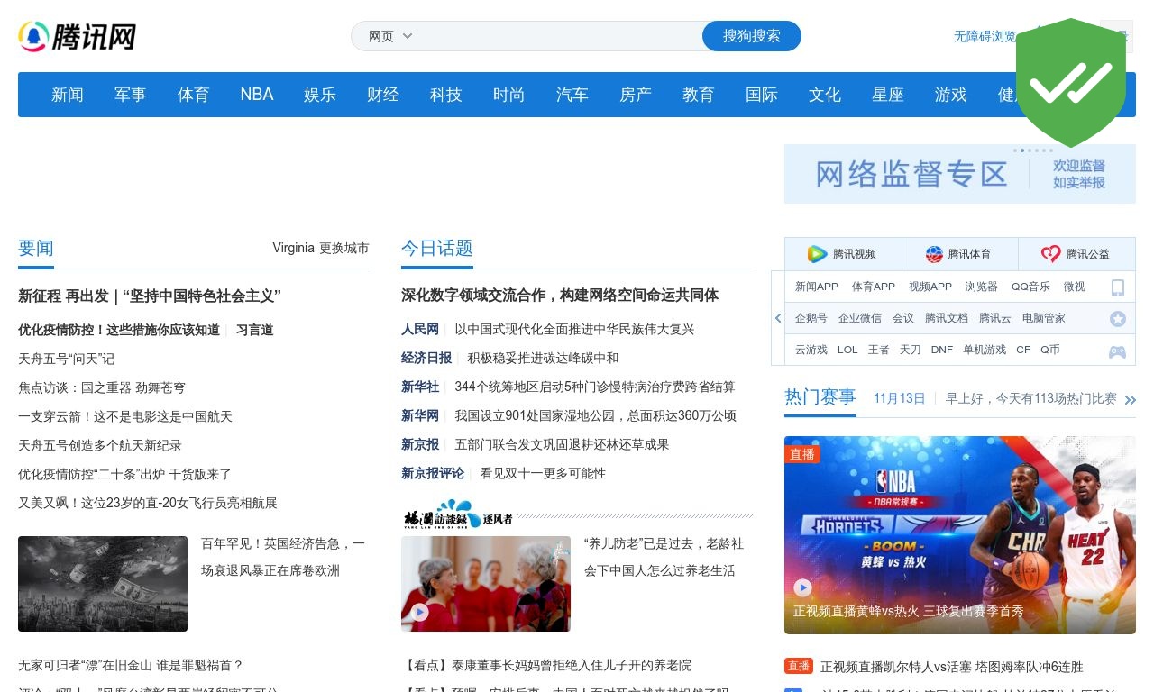Open the 科技 navigation item
The width and height of the screenshot is (1154, 692).
446,95
